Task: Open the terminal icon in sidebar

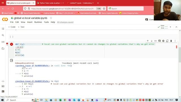Action: pyautogui.click(x=3, y=91)
